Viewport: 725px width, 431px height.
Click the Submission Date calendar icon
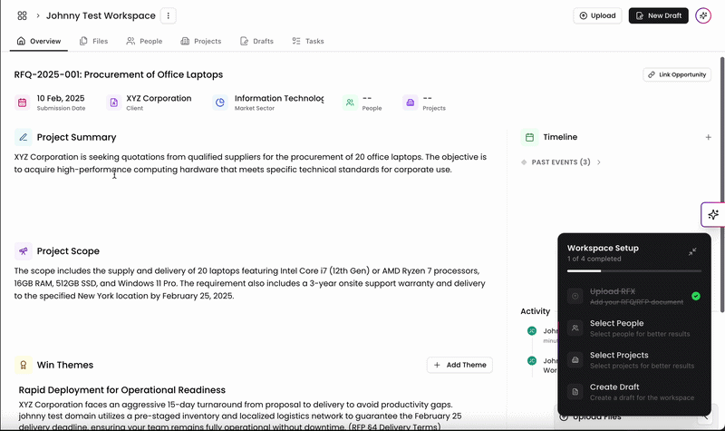(22, 103)
